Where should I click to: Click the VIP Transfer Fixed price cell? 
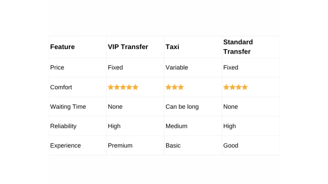click(x=115, y=67)
